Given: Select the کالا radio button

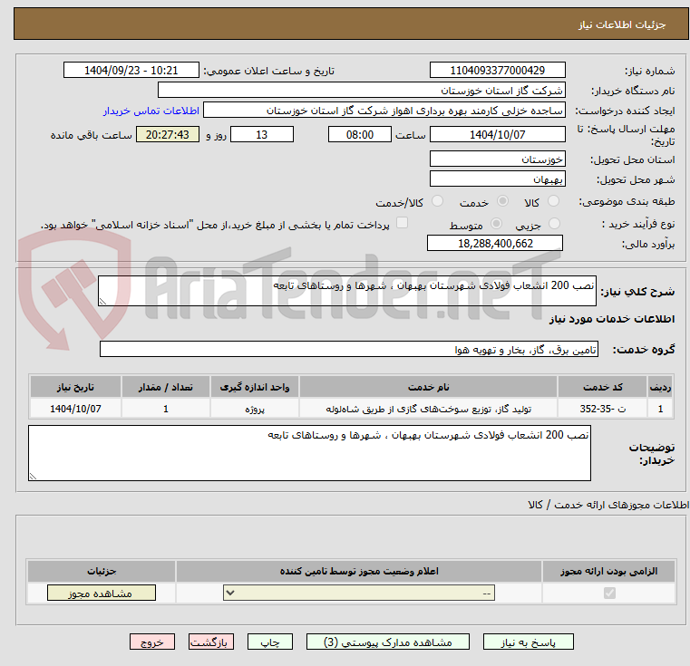Looking at the screenshot, I should pyautogui.click(x=553, y=201).
